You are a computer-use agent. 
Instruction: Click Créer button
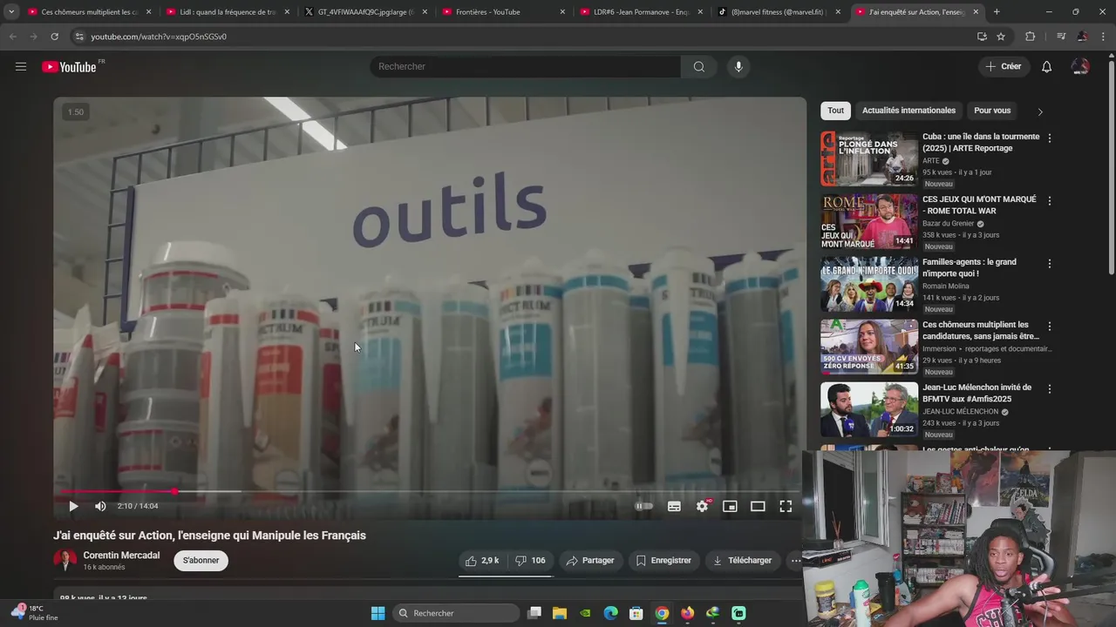coord(1003,67)
